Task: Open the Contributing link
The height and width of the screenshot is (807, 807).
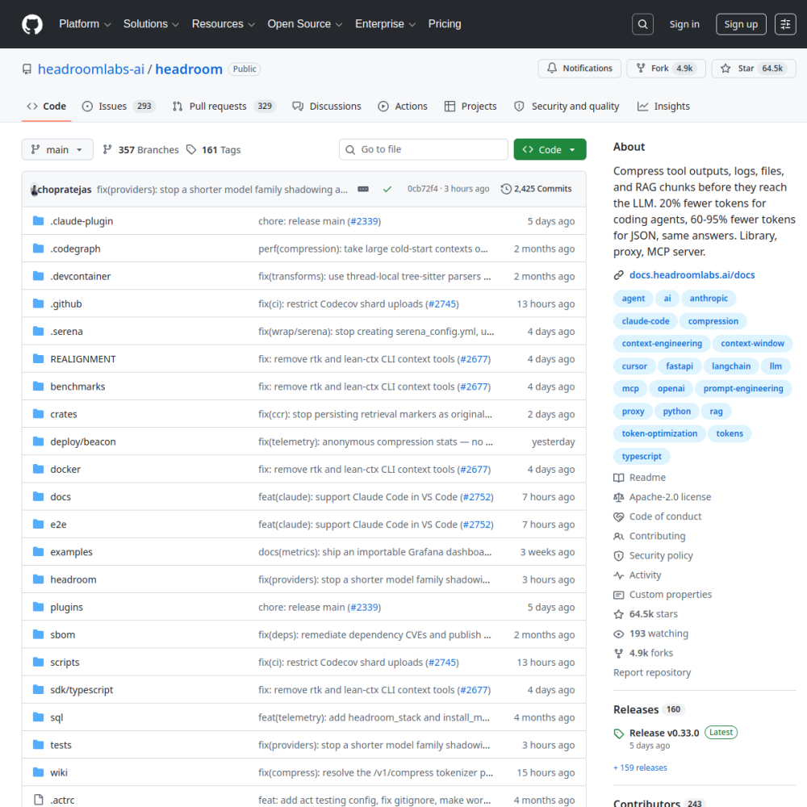Action: pyautogui.click(x=650, y=537)
